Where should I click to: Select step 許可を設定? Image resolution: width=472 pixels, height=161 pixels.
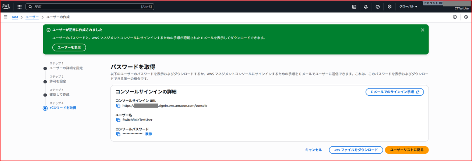coord(58,81)
